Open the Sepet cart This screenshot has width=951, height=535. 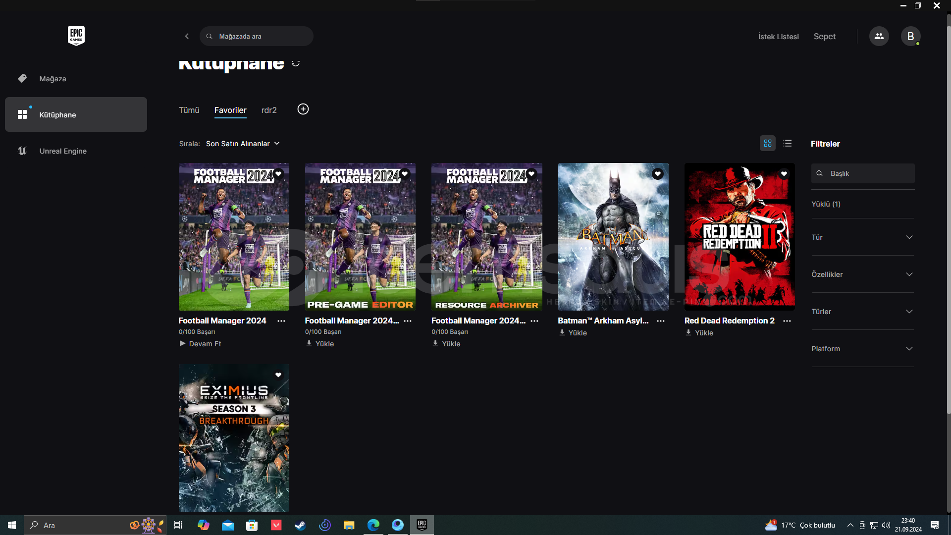824,37
